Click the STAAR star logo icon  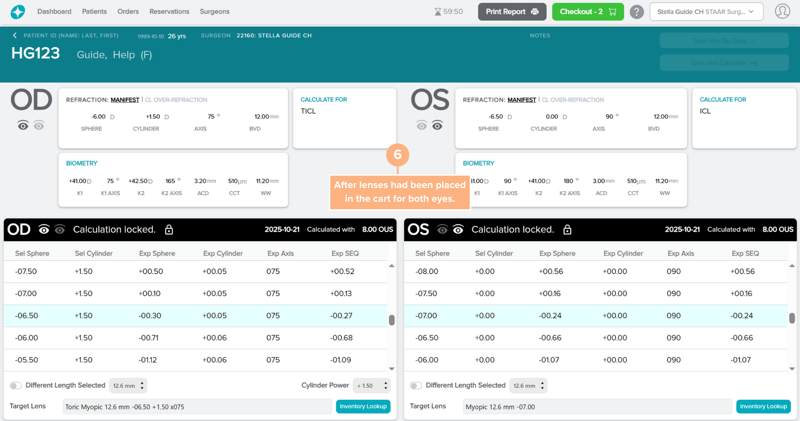[17, 12]
